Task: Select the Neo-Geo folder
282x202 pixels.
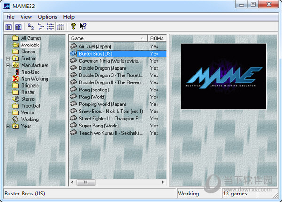Action: point(31,72)
